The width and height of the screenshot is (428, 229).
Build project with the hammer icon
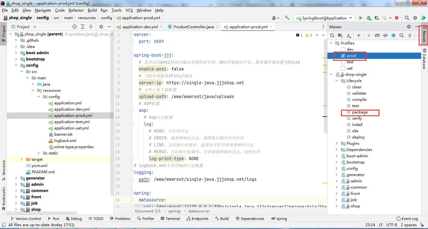pos(287,18)
